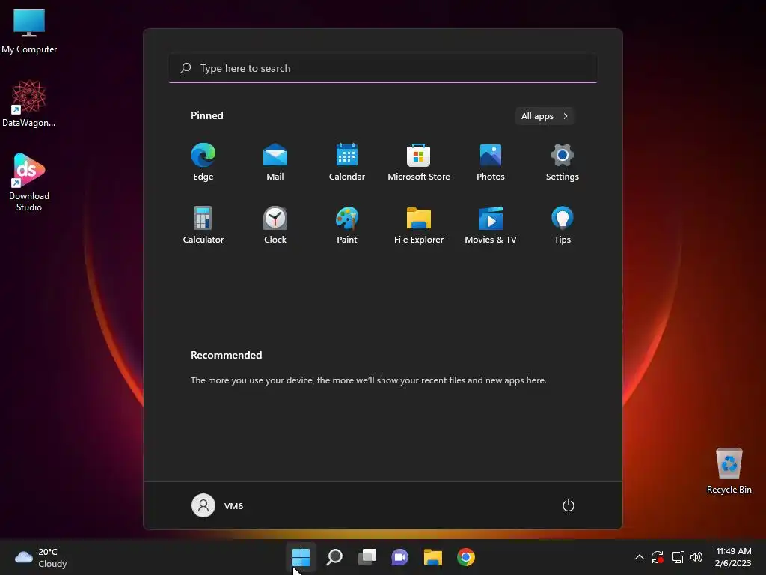This screenshot has width=766, height=575.
Task: Launch the Photos app
Action: [491, 162]
